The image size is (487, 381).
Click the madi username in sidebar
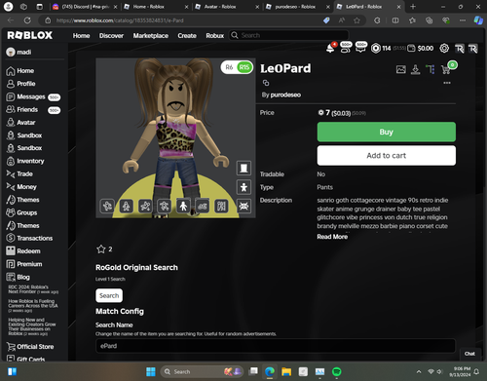24,53
